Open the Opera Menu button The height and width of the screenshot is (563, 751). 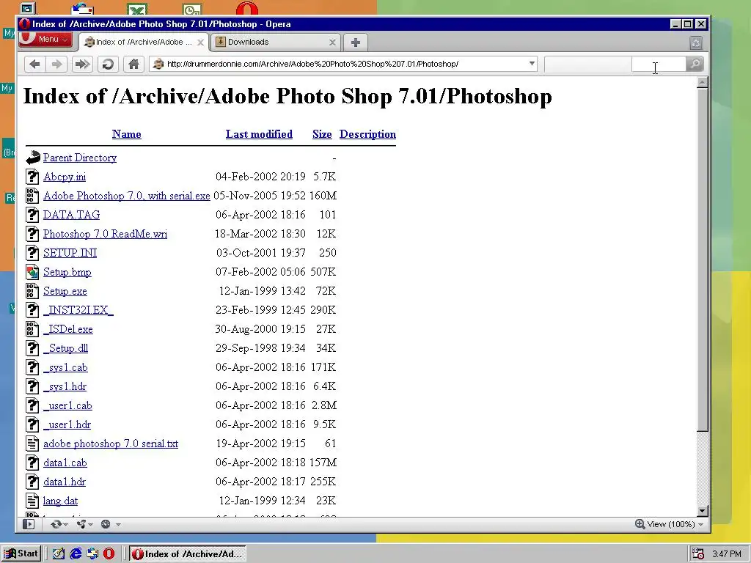[x=45, y=40]
